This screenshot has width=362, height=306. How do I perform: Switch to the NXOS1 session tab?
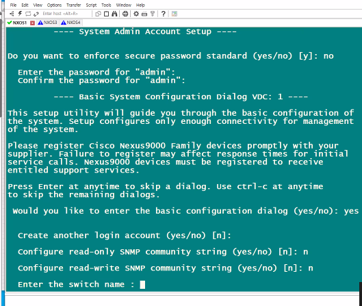[x=20, y=23]
